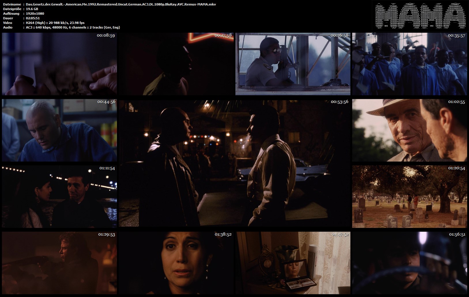Select the 01:38:52 woman close-up frame
Viewport: 469px width, 297px height.
tap(176, 263)
